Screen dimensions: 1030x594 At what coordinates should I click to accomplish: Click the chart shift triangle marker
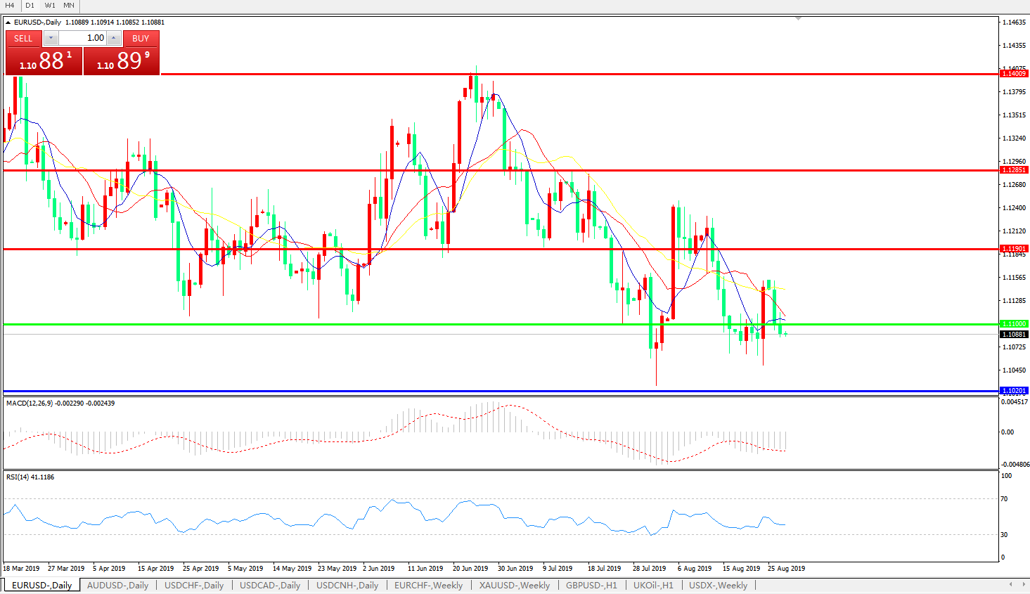(798, 19)
